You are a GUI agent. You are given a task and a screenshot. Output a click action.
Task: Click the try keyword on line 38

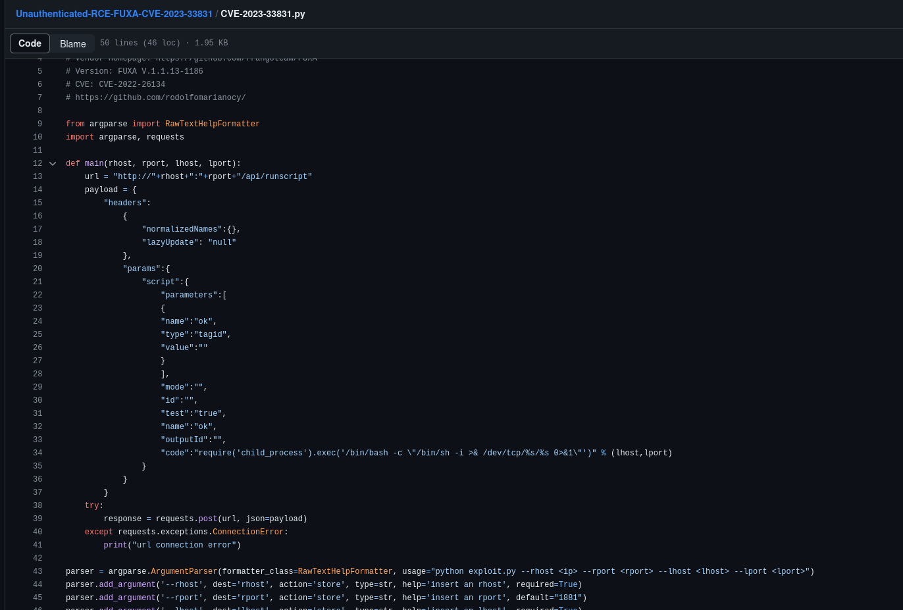91,505
